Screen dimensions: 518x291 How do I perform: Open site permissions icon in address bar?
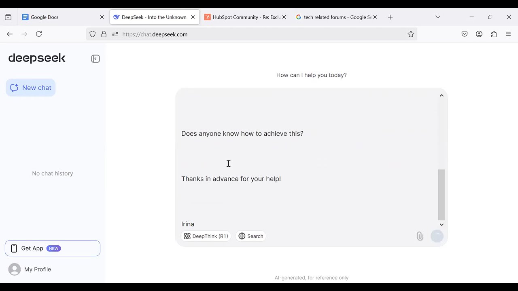click(115, 34)
